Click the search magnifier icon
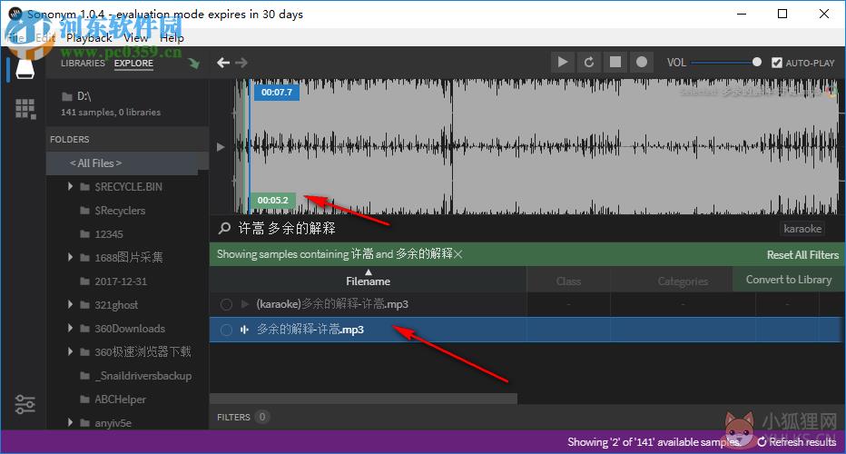 pos(224,228)
